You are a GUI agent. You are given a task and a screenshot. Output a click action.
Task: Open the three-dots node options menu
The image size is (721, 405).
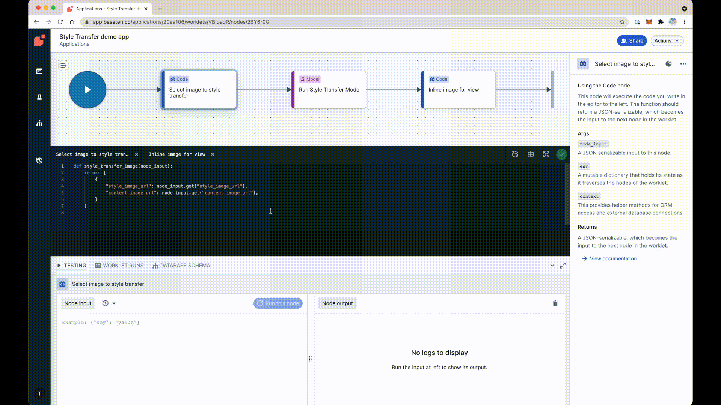coord(683,64)
